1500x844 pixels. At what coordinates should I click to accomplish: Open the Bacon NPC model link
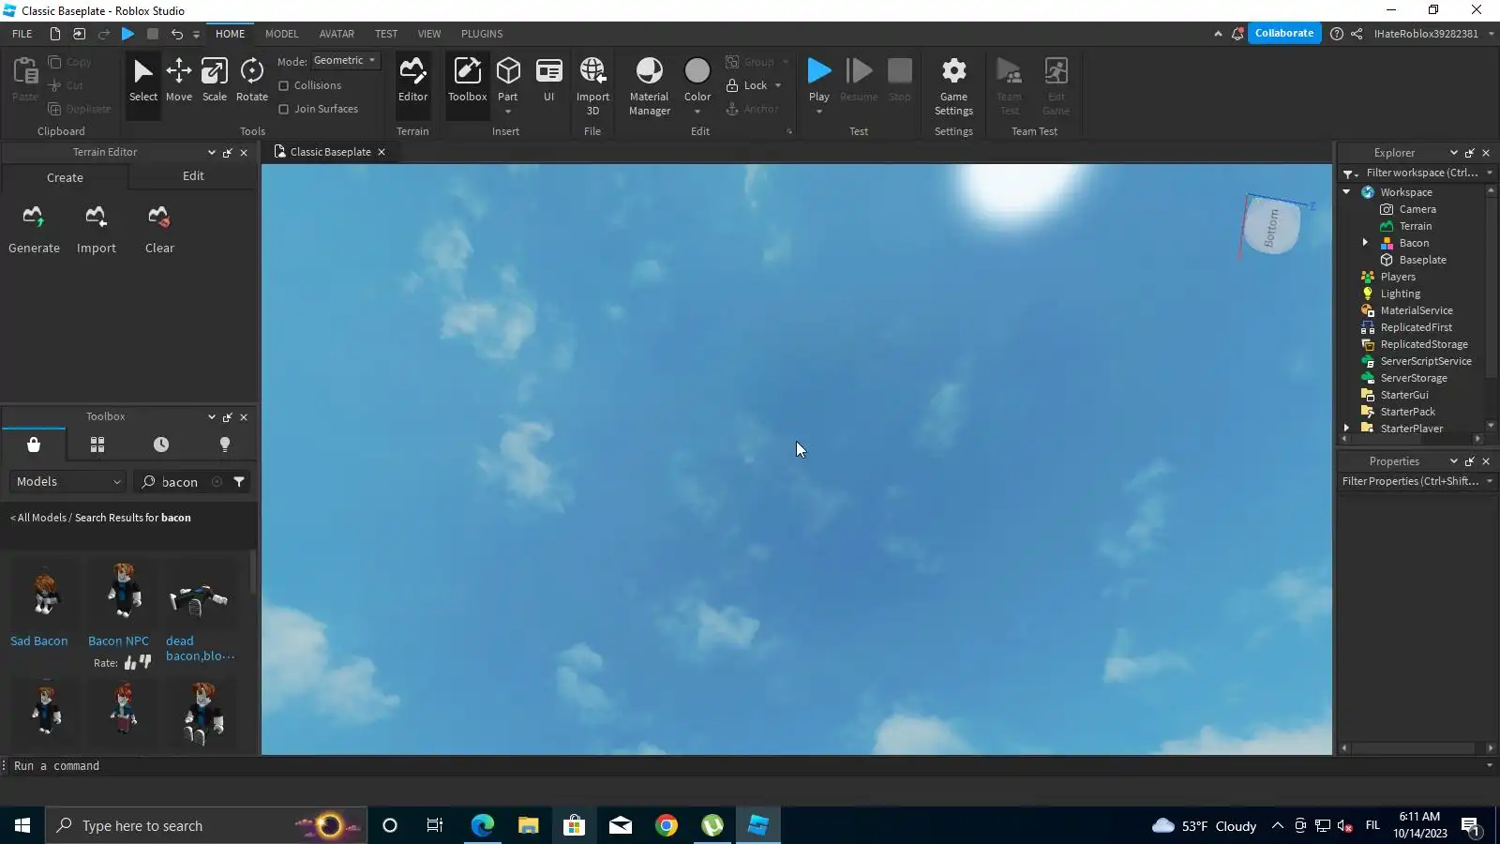pyautogui.click(x=118, y=641)
